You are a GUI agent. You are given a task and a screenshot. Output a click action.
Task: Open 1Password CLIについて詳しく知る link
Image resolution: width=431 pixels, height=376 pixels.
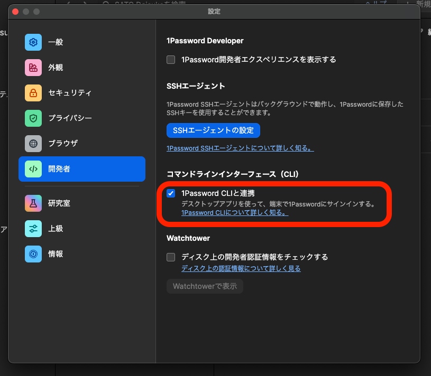click(x=235, y=213)
